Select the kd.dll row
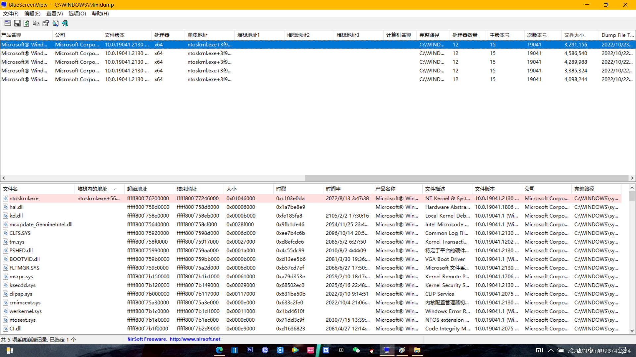The height and width of the screenshot is (357, 636). click(310, 216)
